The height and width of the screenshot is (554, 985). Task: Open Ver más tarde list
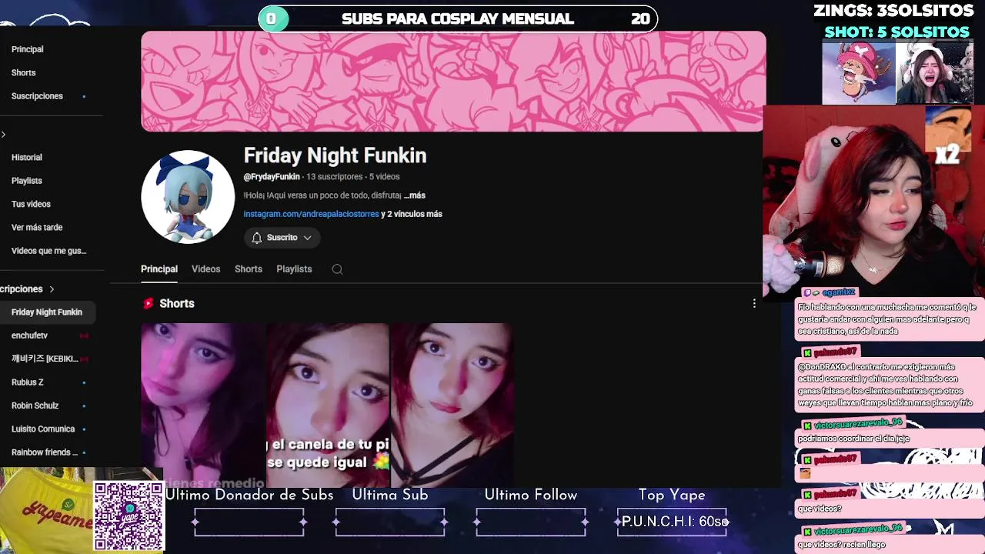[37, 228]
